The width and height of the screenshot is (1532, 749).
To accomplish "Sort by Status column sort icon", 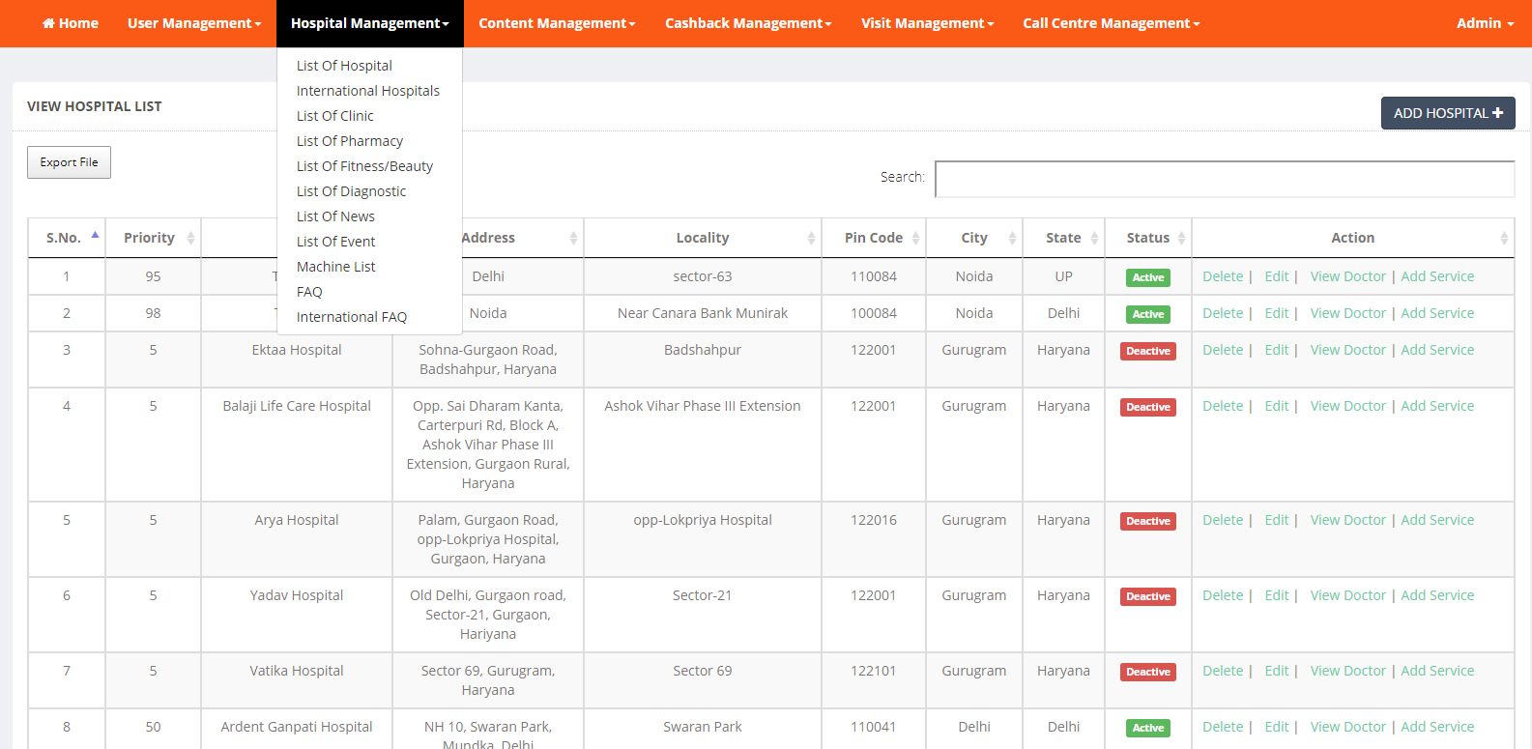I will (x=1181, y=238).
